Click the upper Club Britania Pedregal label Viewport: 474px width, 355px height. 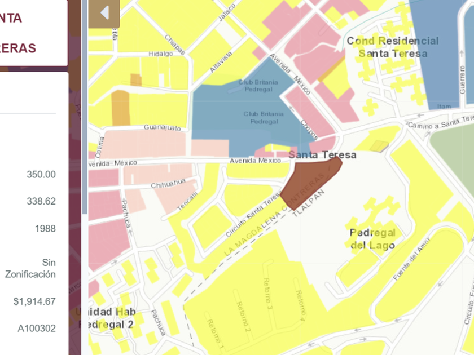point(258,86)
